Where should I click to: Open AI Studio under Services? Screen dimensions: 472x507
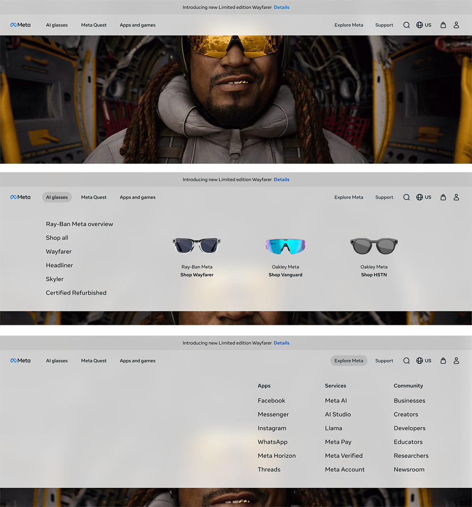(338, 414)
